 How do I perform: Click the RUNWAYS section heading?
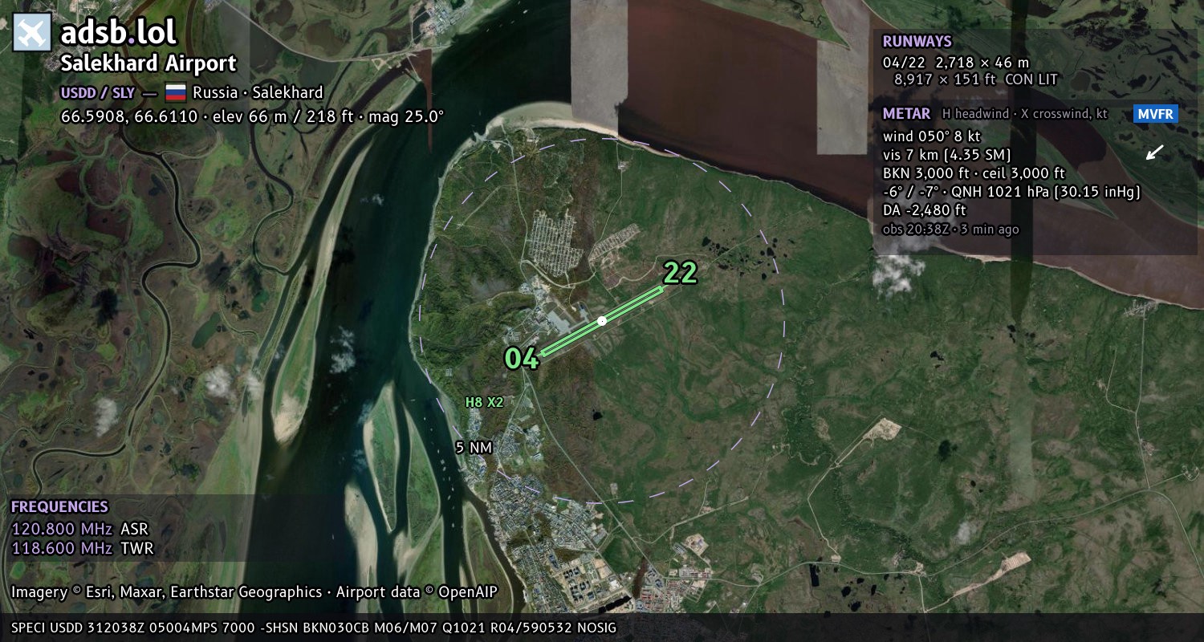917,42
